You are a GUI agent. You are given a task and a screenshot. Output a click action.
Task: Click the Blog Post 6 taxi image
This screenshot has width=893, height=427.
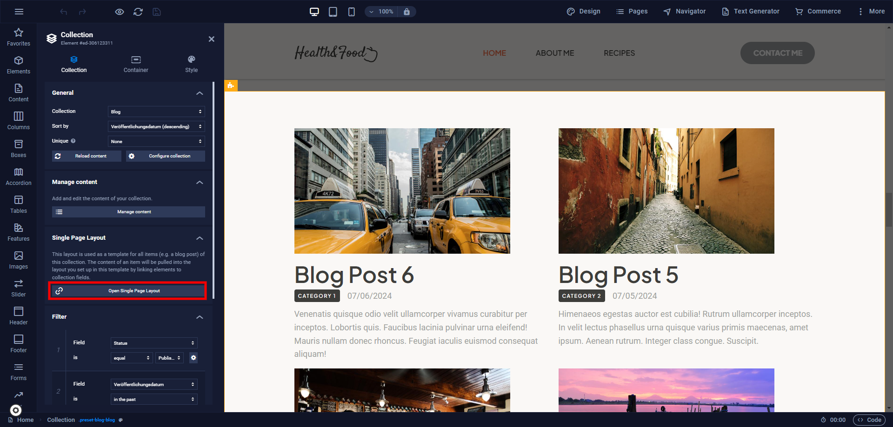402,191
